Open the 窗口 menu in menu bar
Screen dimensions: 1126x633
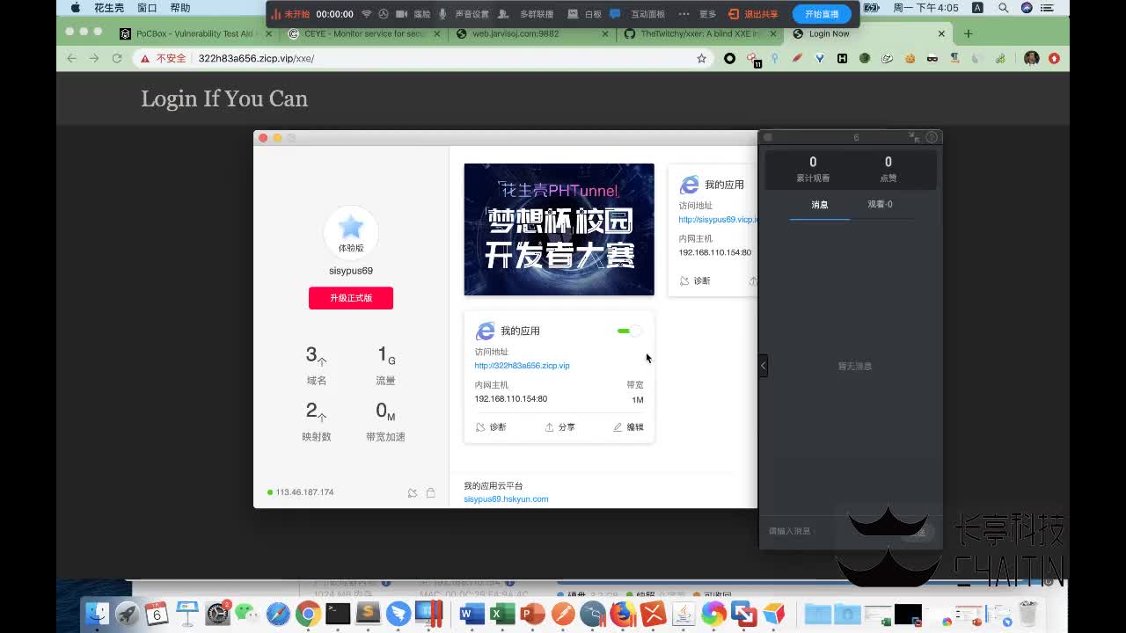[147, 8]
